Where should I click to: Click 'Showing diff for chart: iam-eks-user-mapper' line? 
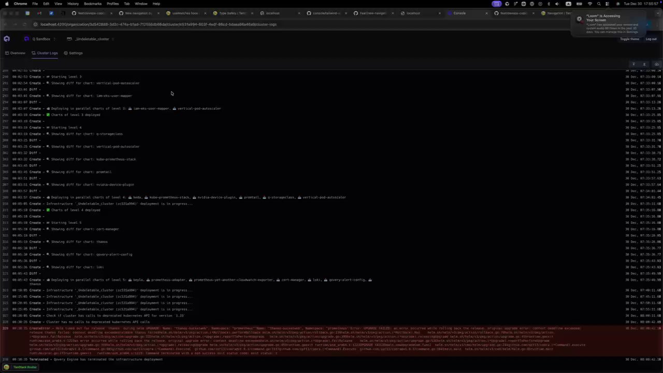[x=331, y=96]
